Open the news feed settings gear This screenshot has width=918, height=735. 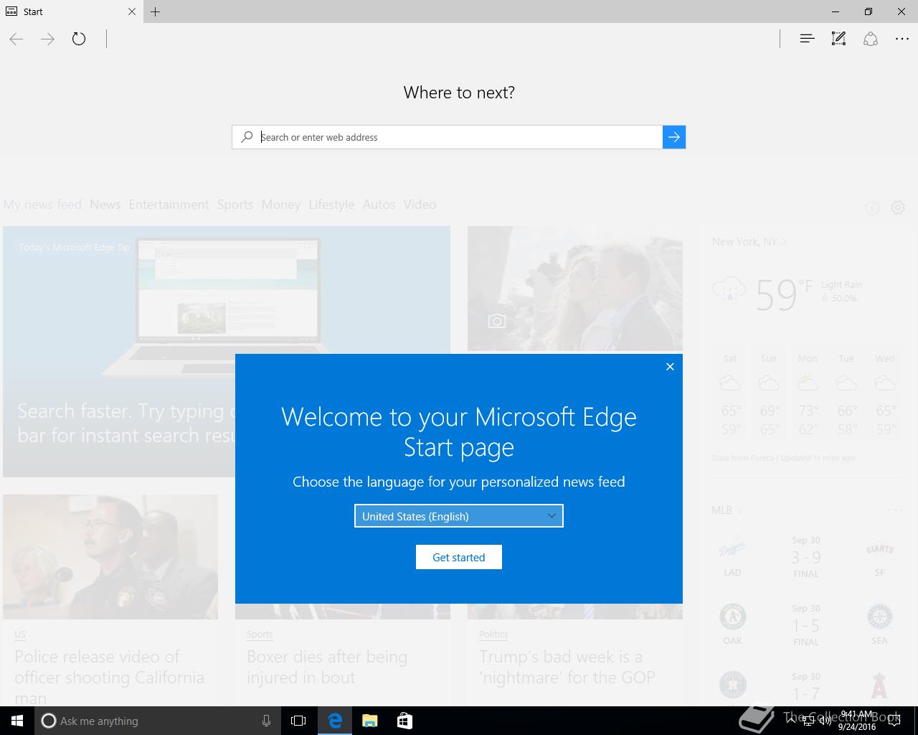coord(898,207)
